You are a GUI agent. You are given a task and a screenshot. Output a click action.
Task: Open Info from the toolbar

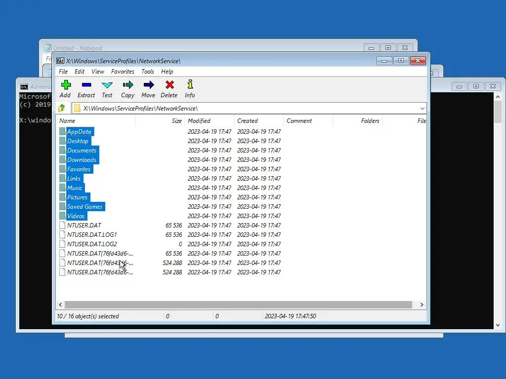coord(190,84)
